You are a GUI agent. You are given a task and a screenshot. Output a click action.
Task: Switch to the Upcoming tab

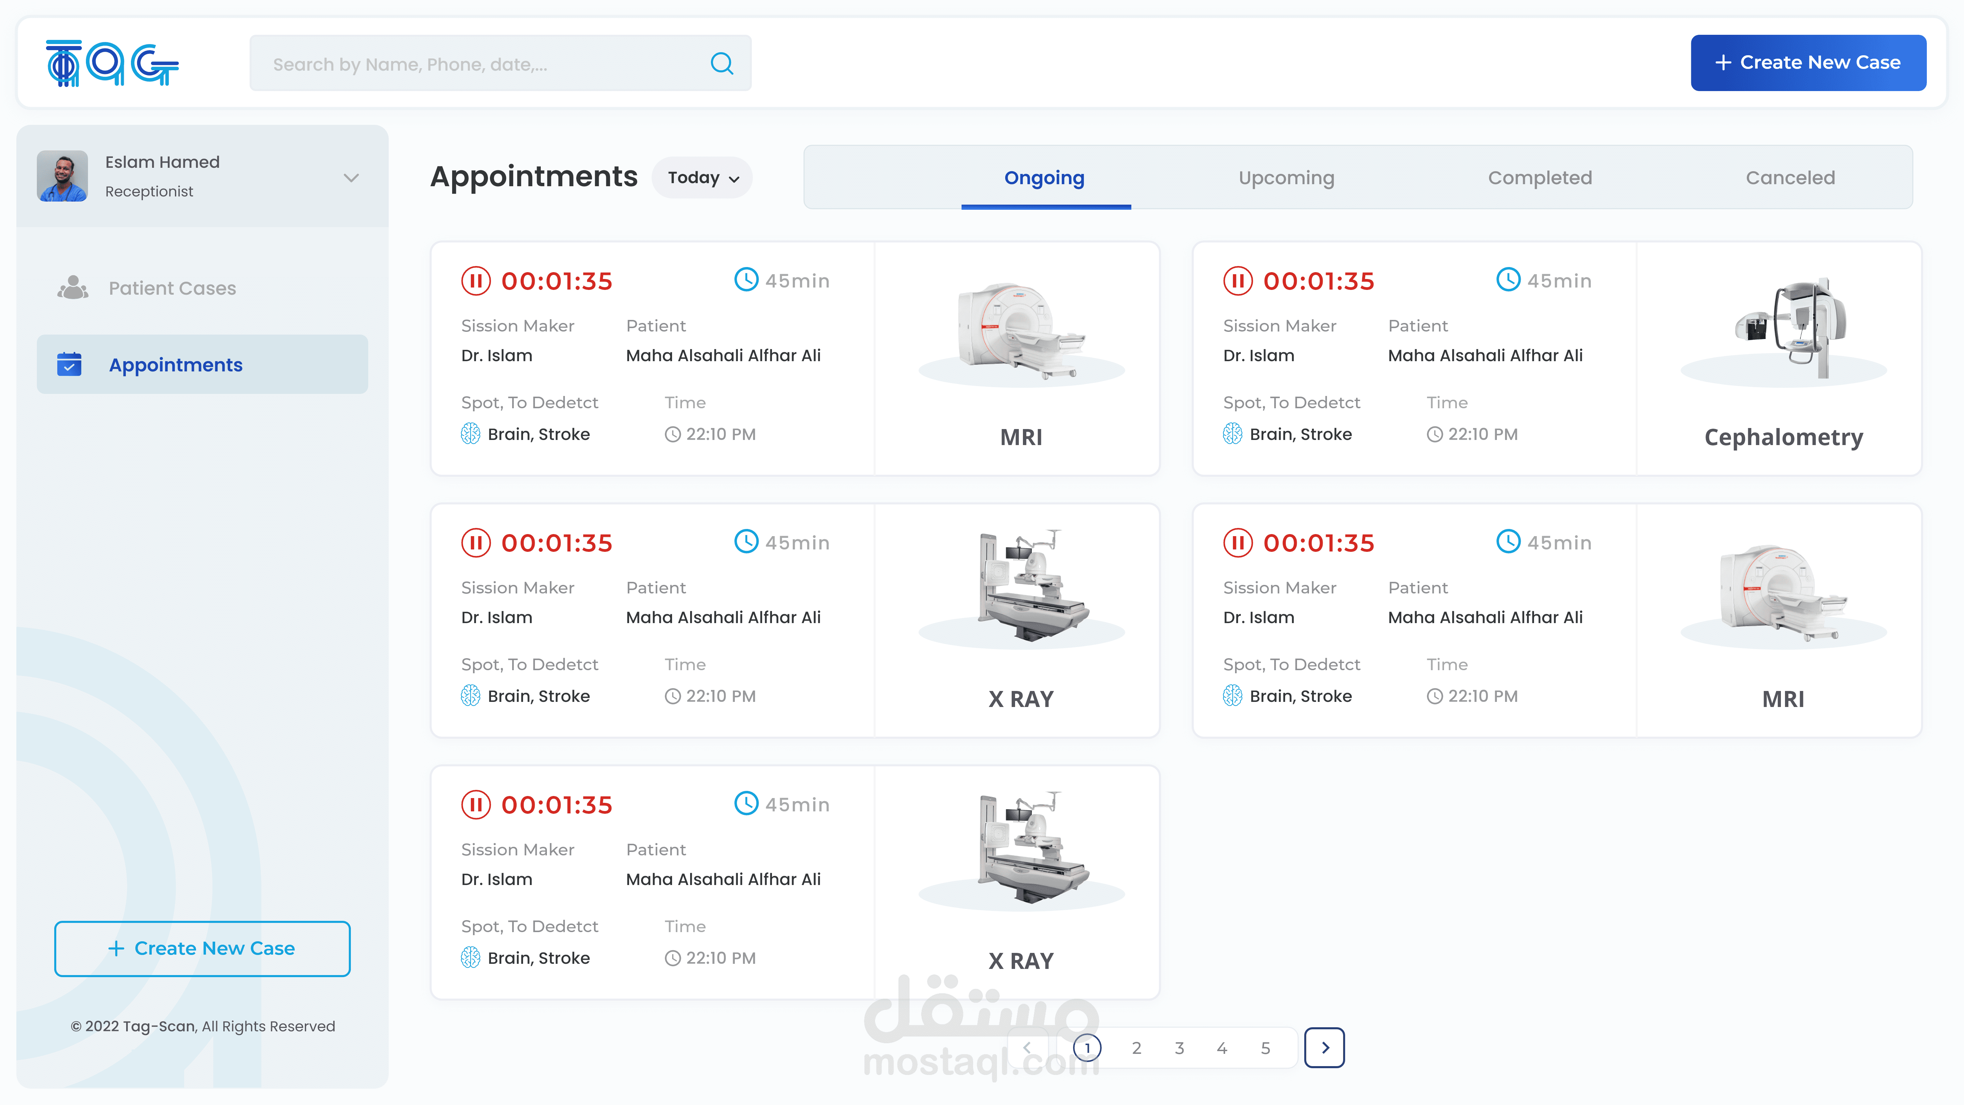[1286, 178]
